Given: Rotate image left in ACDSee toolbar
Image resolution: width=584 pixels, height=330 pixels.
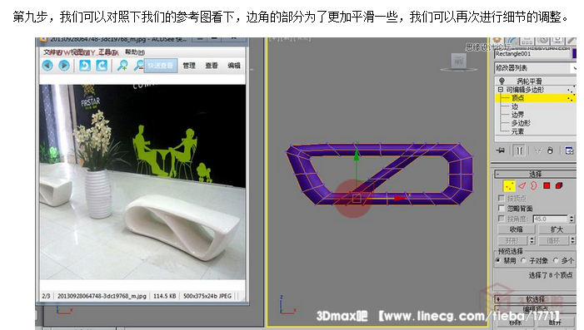Looking at the screenshot, I should (x=85, y=66).
